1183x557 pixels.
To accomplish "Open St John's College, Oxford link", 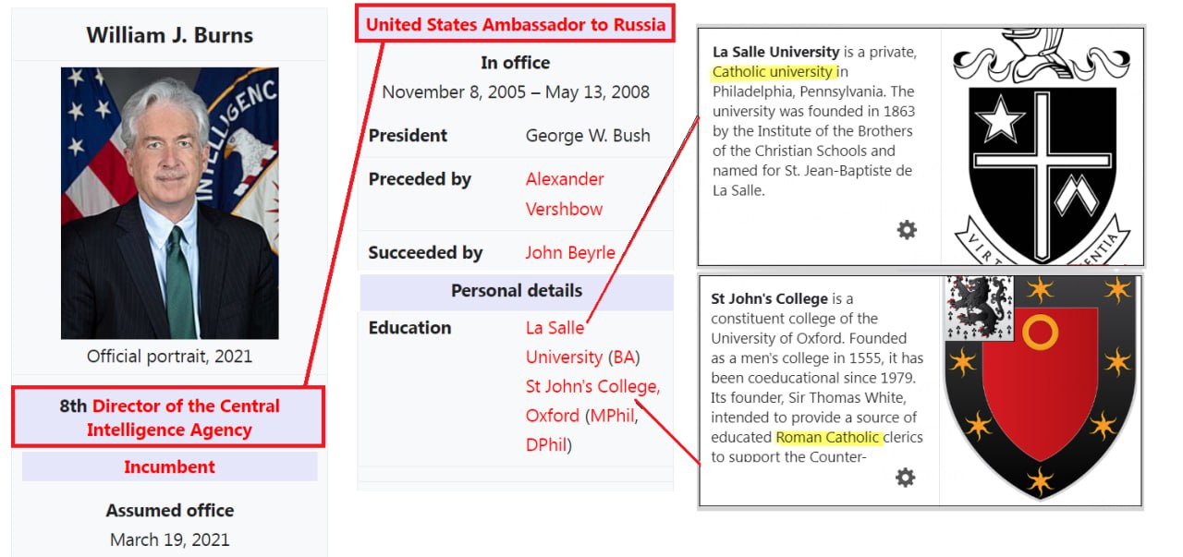I will click(592, 401).
